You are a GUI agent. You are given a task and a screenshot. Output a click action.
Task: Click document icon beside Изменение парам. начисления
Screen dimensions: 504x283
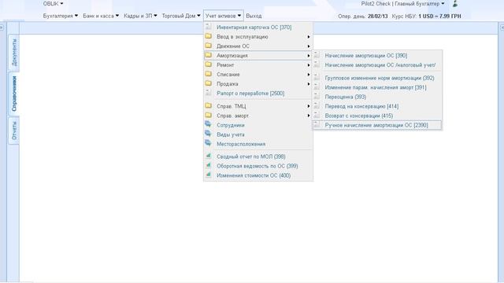[317, 86]
